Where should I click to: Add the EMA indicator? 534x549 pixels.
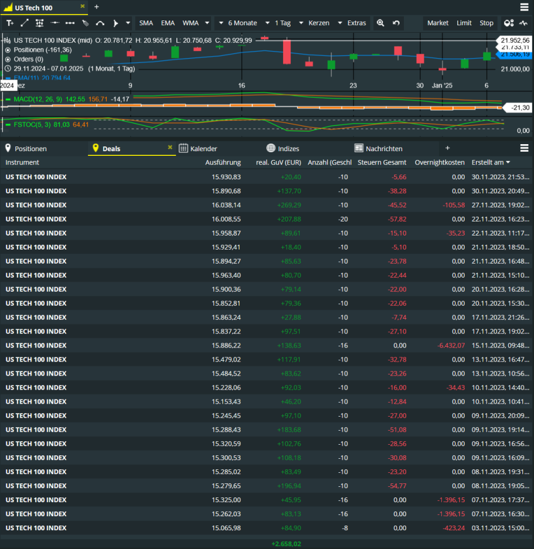(168, 23)
